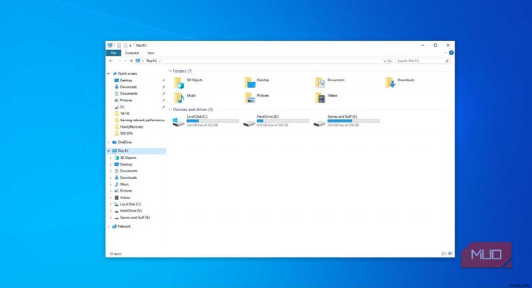Select pinned Pictures under Quick access

coord(126,100)
